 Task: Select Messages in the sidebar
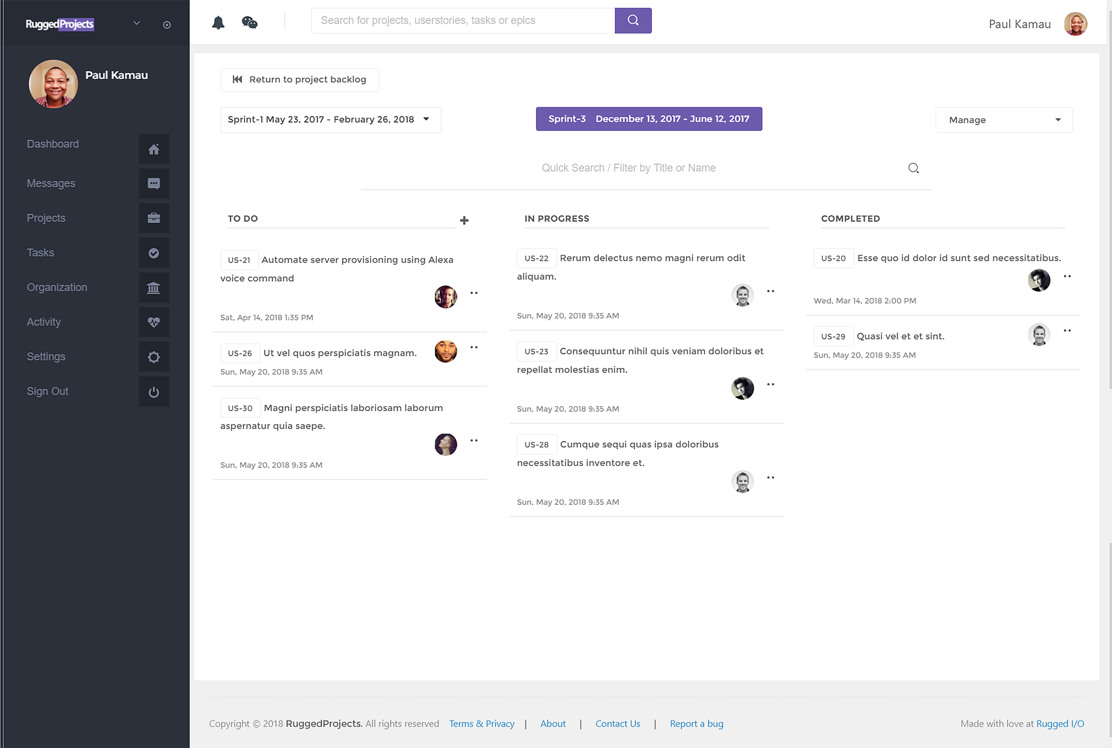51,184
